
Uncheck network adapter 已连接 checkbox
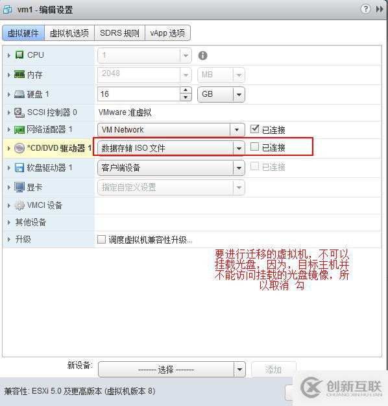(254, 129)
